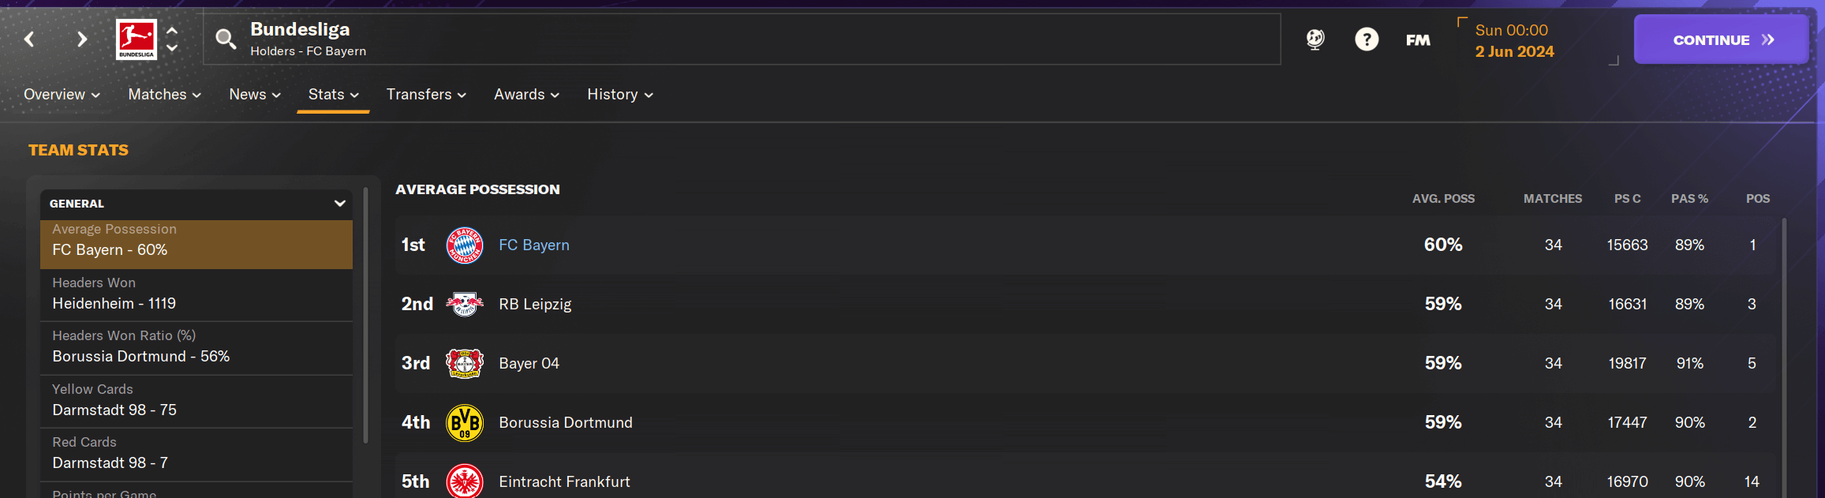1825x498 pixels.
Task: Select the Yellow Cards stat
Action: (x=196, y=401)
